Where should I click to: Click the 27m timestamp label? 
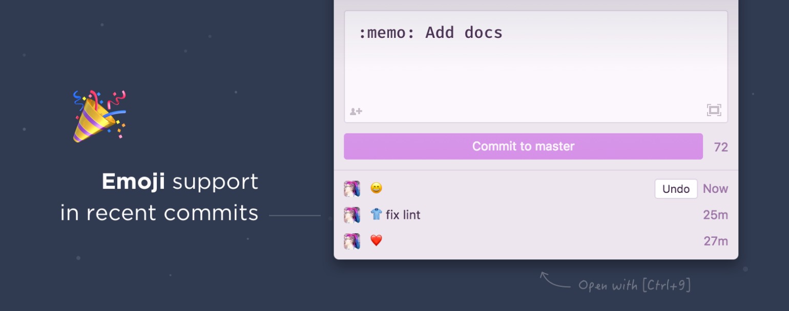[x=715, y=241]
